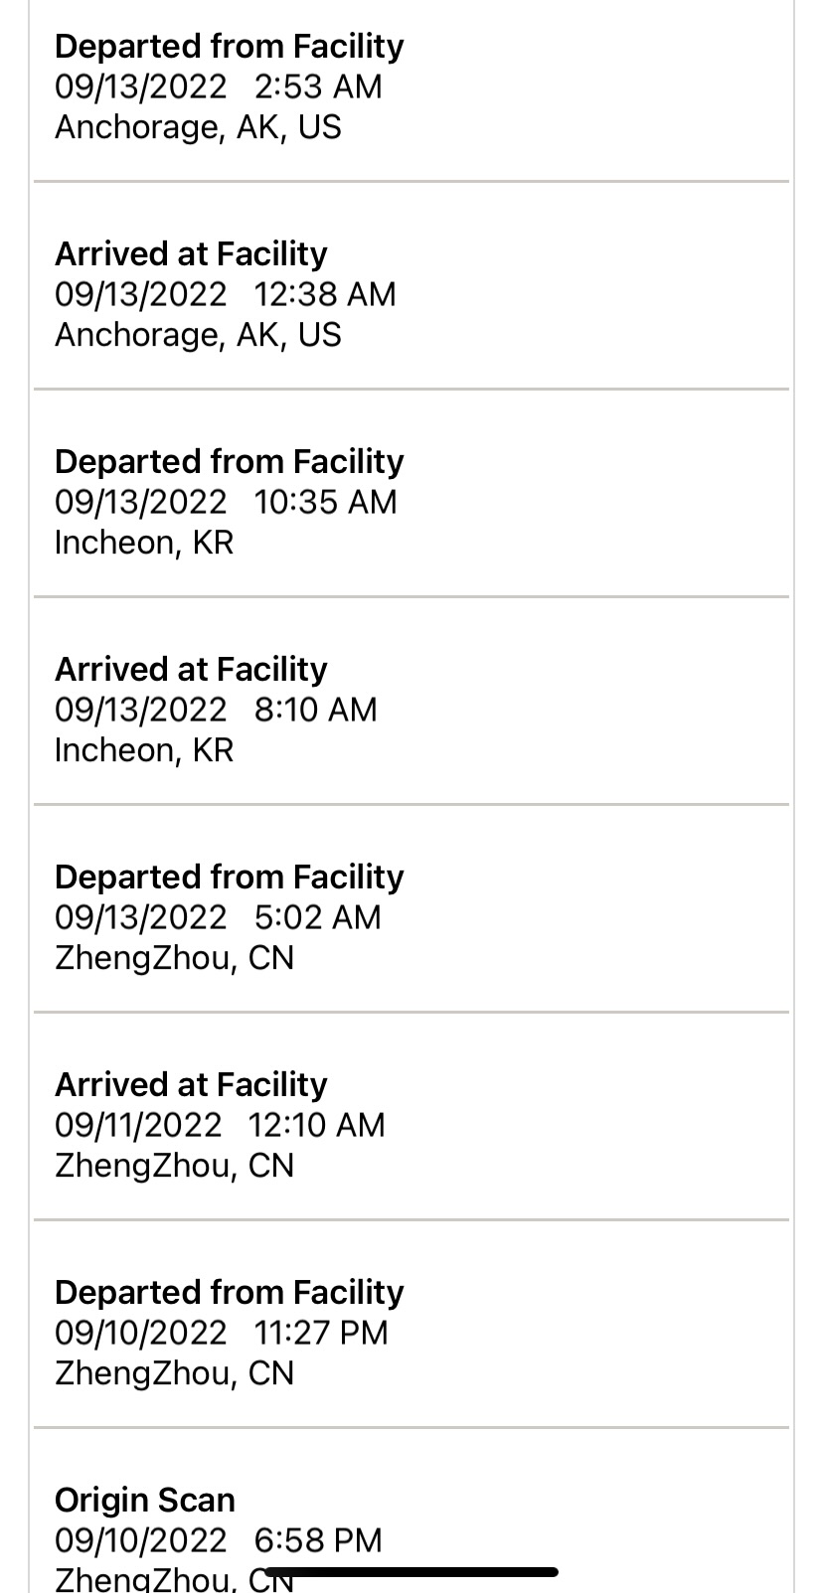Select the 10:35 AM departure timestamp
The height and width of the screenshot is (1593, 823).
(325, 503)
